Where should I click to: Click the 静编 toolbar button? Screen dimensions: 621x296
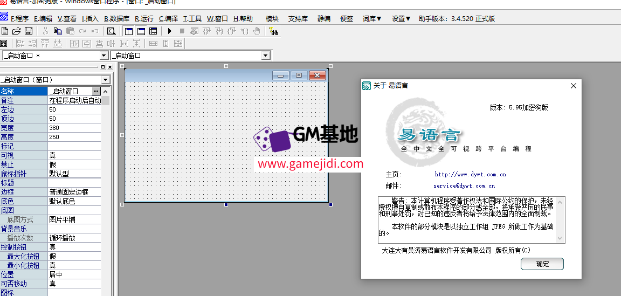324,19
